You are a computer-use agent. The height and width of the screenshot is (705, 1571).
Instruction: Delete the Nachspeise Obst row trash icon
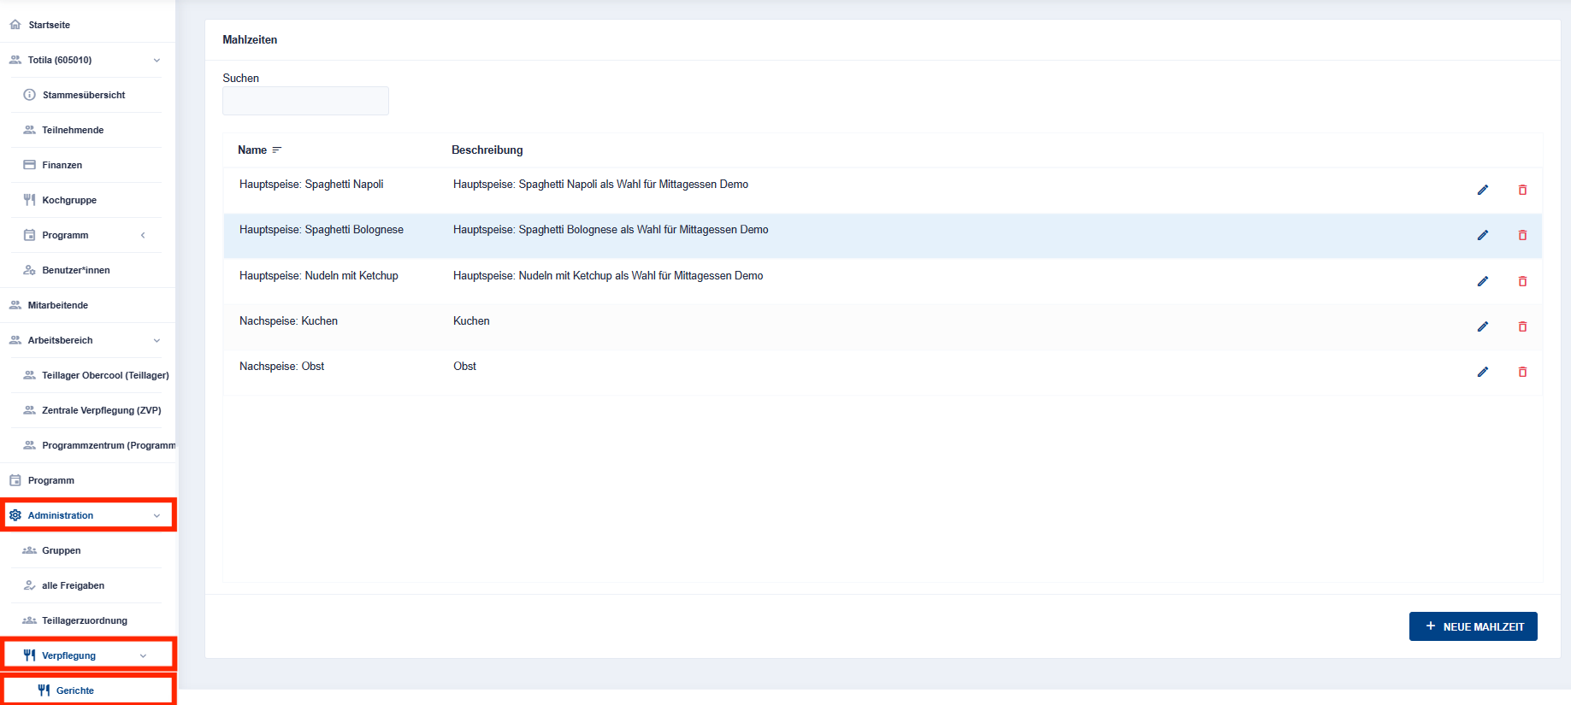(1522, 372)
